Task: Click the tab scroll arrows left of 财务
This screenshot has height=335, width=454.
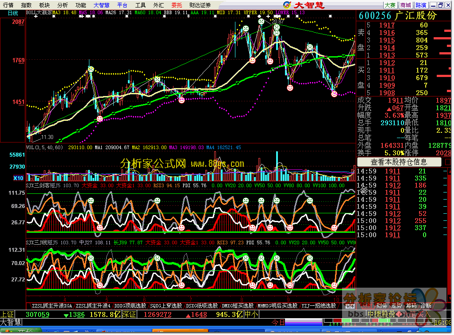Action: tap(350, 306)
